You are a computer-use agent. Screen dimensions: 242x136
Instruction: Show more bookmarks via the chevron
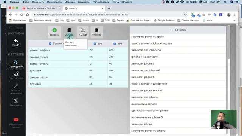click(234, 20)
